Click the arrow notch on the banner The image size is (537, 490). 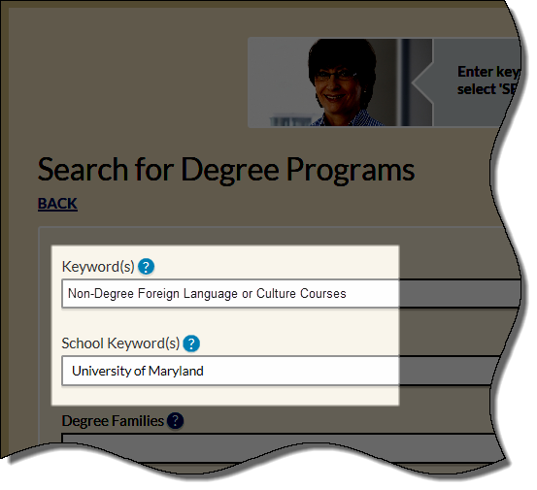tap(421, 82)
